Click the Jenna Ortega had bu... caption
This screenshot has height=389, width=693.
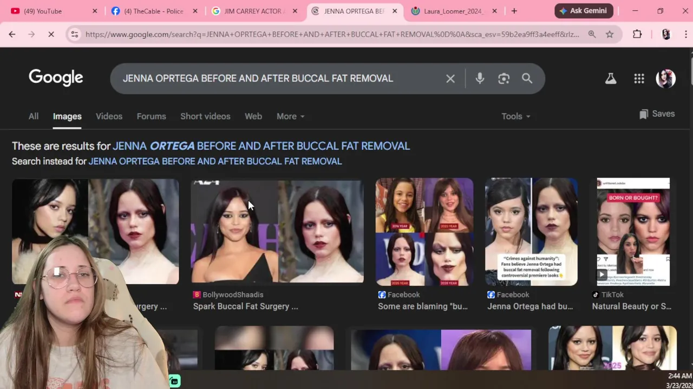coord(530,306)
